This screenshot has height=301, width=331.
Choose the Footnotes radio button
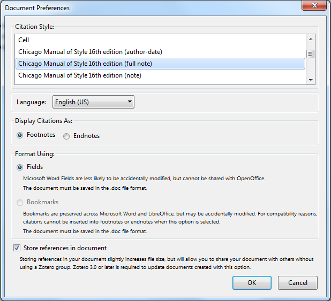20,135
